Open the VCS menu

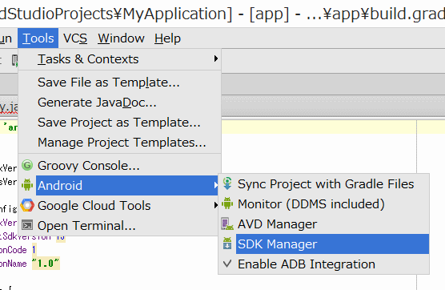coord(75,38)
